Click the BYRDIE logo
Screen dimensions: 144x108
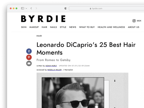click(x=43, y=19)
